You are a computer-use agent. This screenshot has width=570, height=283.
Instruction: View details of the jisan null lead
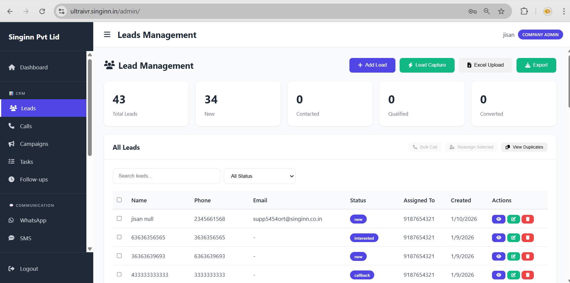[x=498, y=219]
